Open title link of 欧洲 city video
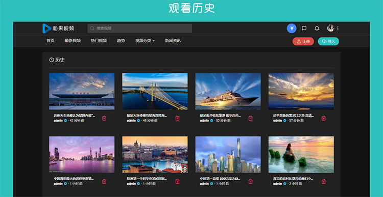The height and width of the screenshot is (197, 383). point(147,179)
